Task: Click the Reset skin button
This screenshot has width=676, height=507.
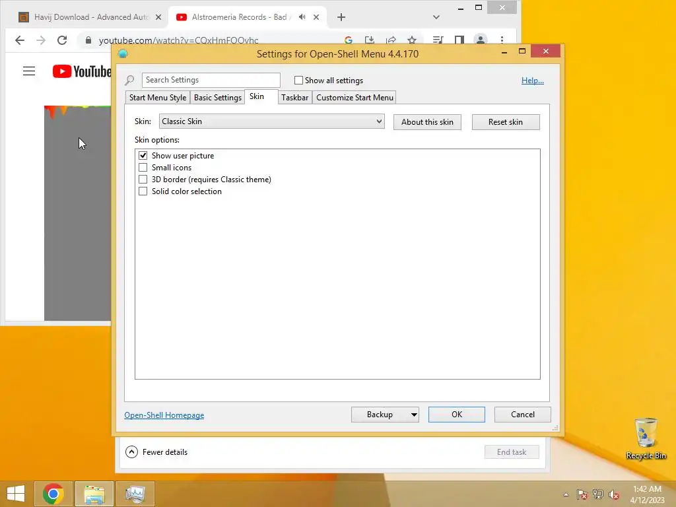Action: [x=506, y=122]
